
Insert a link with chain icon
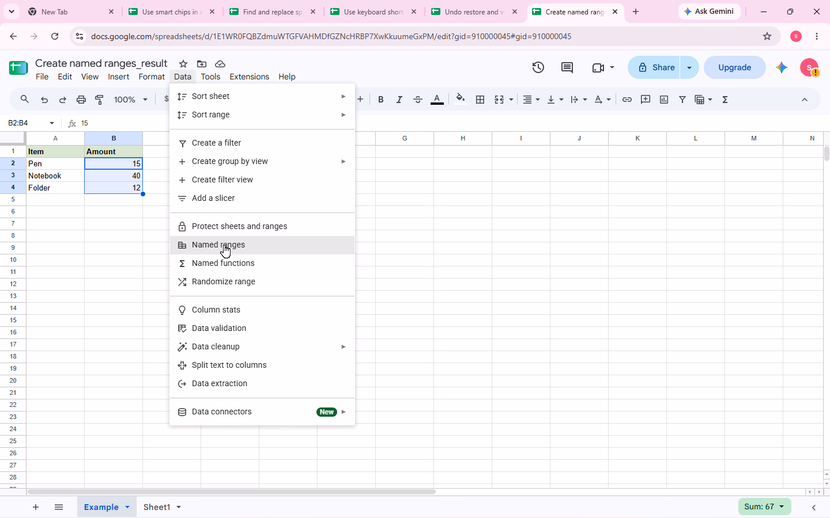point(627,100)
